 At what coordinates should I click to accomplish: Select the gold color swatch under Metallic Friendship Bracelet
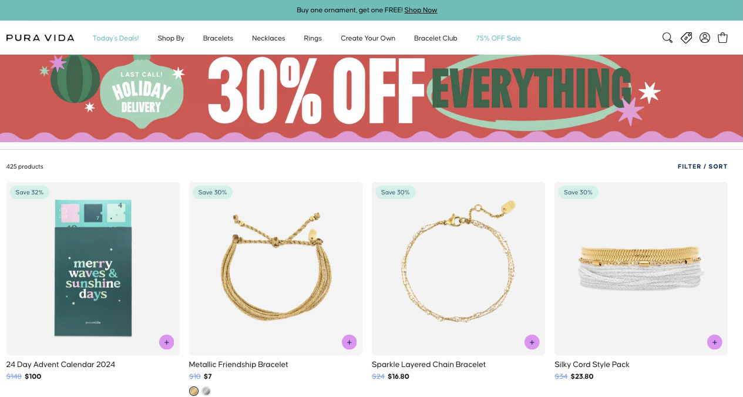click(194, 391)
